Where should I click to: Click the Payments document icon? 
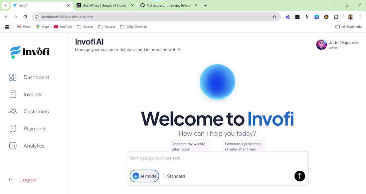point(13,129)
